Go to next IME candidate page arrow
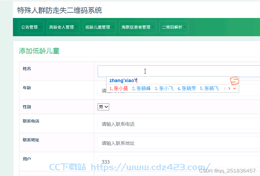 tap(229, 88)
